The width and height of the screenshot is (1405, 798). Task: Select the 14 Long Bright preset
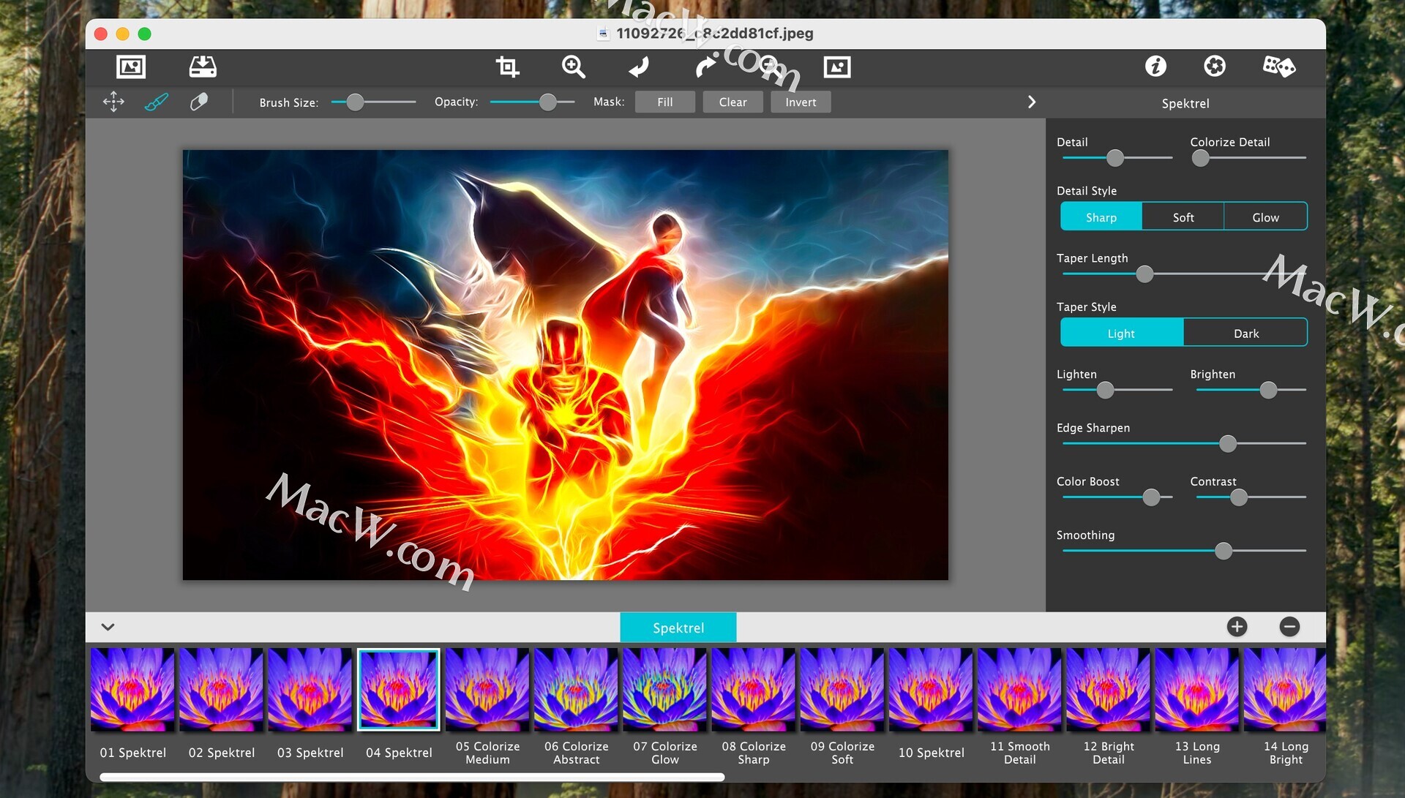pyautogui.click(x=1285, y=690)
